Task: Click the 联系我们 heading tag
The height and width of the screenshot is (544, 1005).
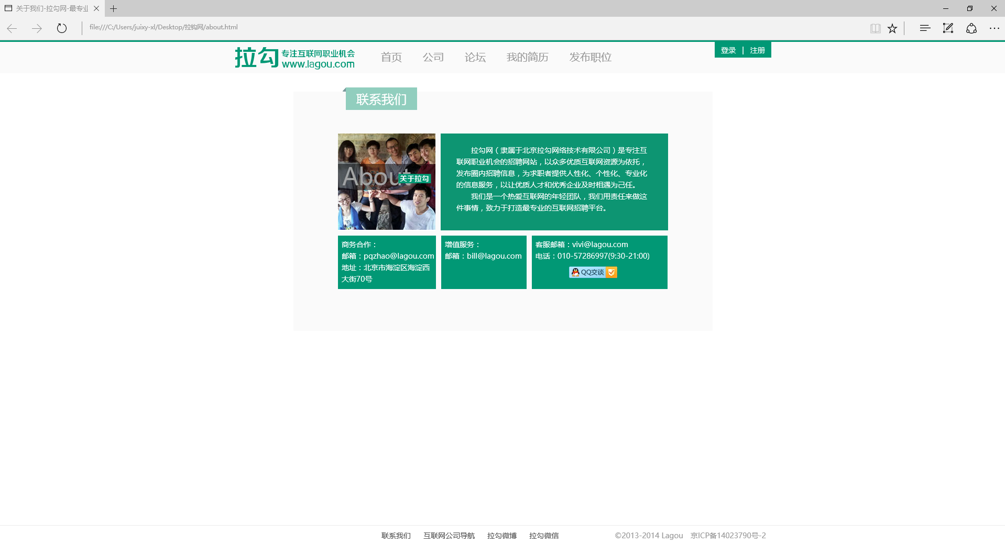Action: (x=381, y=99)
